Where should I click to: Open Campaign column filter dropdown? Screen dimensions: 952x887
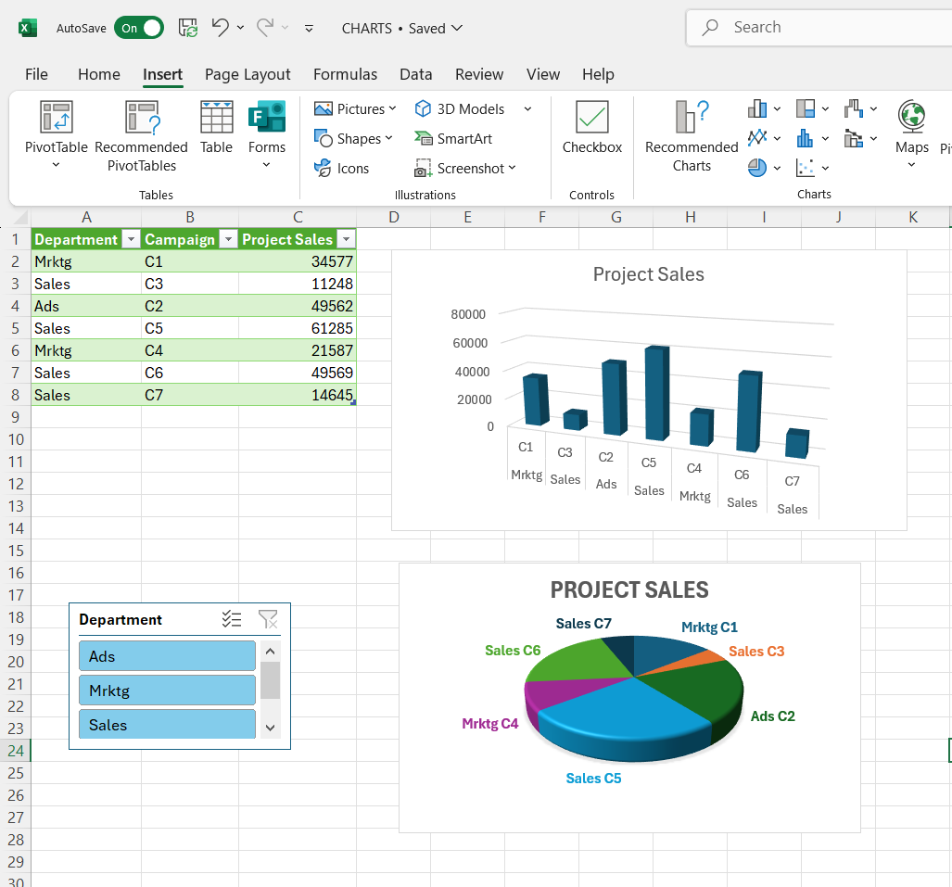point(228,239)
